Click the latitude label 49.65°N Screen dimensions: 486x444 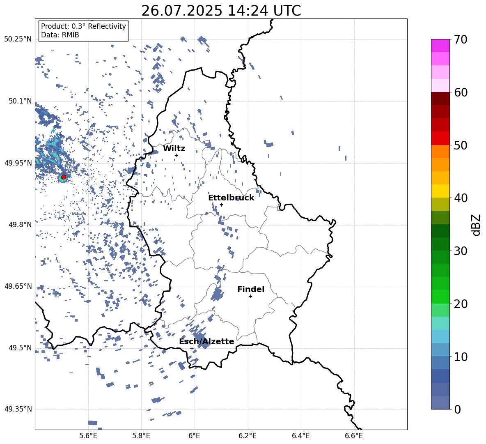(18, 286)
